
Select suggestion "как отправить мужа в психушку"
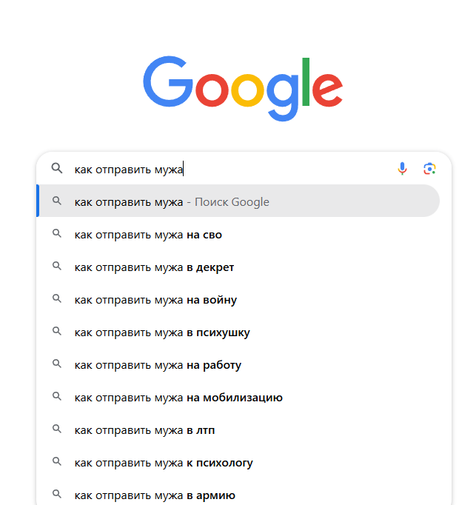162,332
